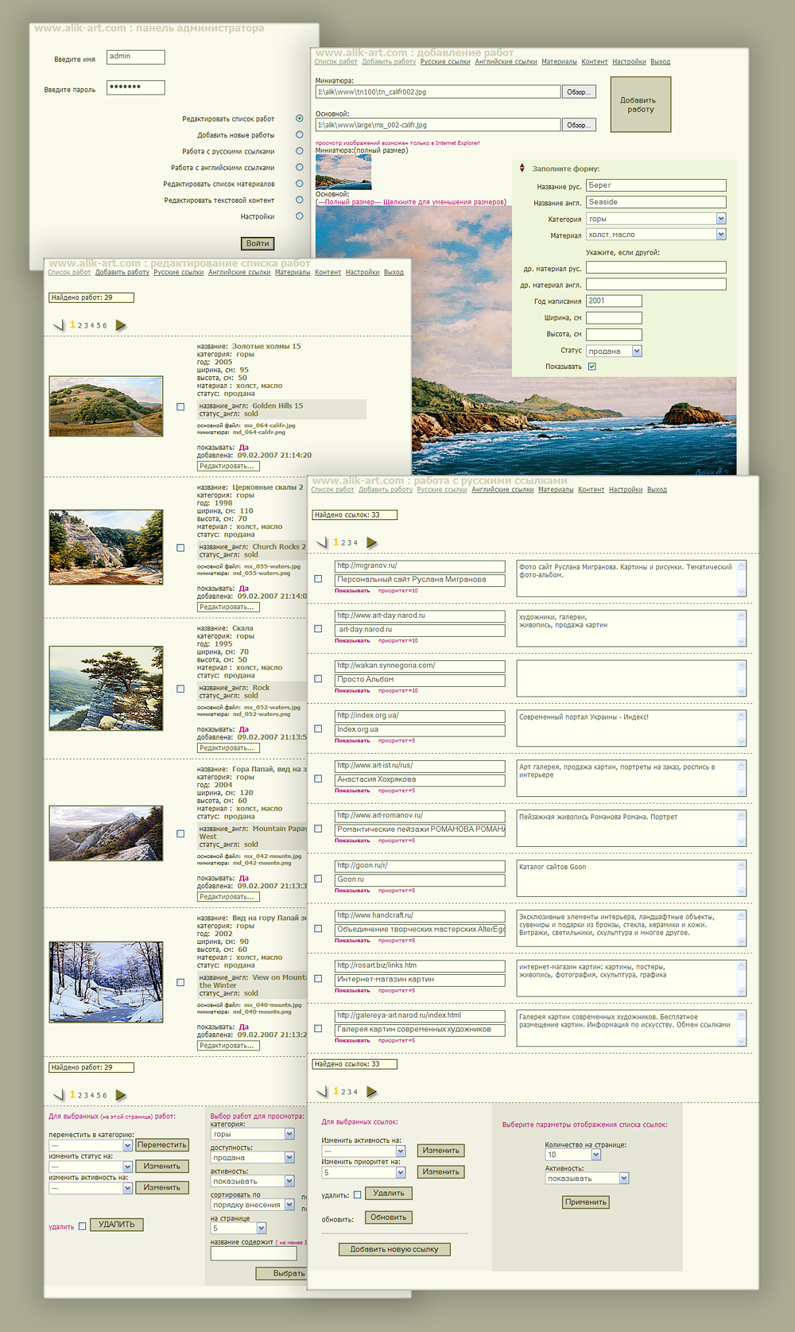Screen dimensions: 795x1332
Task: Click the 'Обновить' button
Action: (x=390, y=1217)
